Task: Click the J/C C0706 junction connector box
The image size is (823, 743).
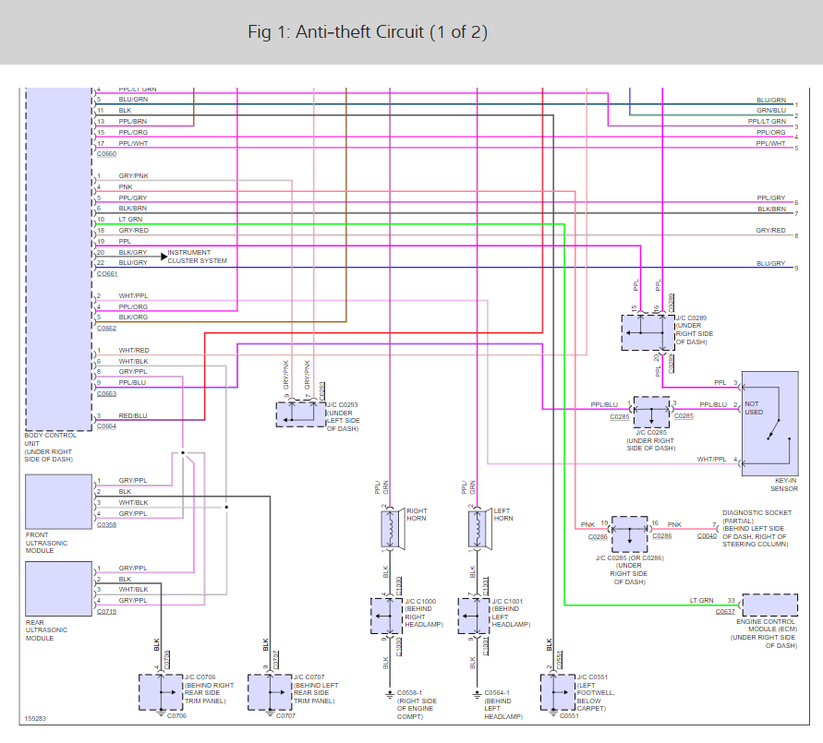Action: coord(161,692)
